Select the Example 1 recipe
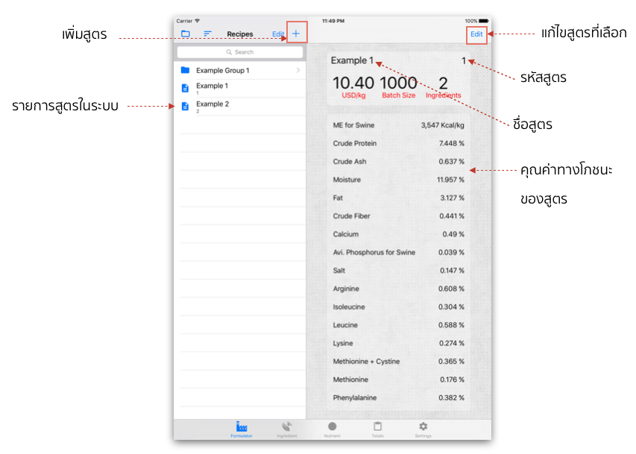This screenshot has height=454, width=636. point(240,88)
